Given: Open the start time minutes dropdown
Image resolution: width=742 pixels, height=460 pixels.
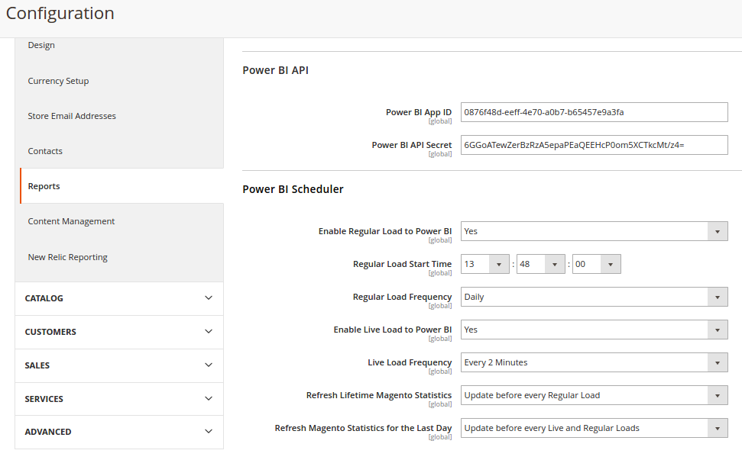Looking at the screenshot, I should [541, 264].
